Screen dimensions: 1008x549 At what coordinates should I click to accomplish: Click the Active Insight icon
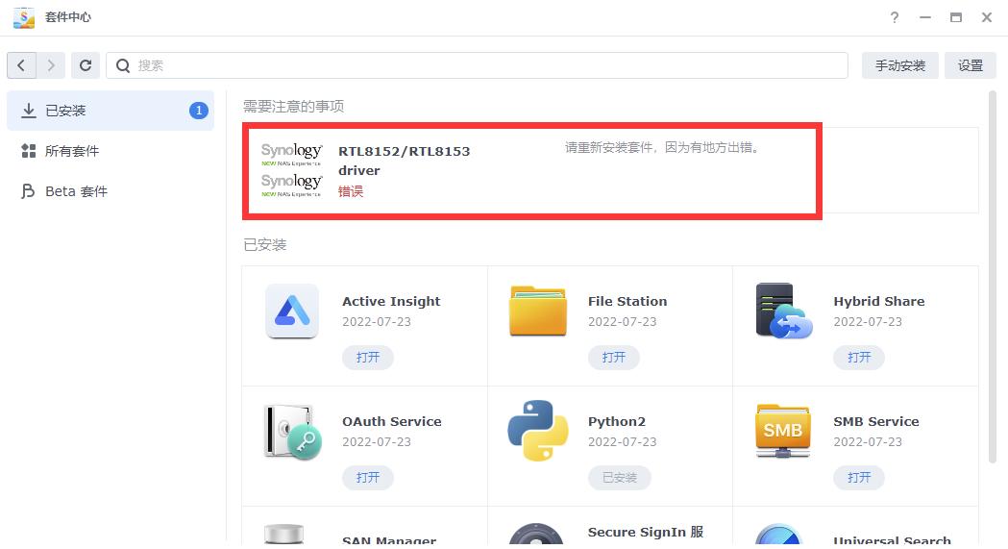292,312
